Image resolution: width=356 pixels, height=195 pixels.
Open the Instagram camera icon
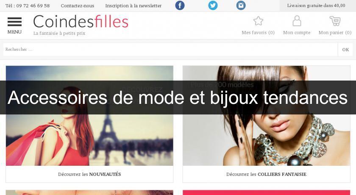coord(241,6)
